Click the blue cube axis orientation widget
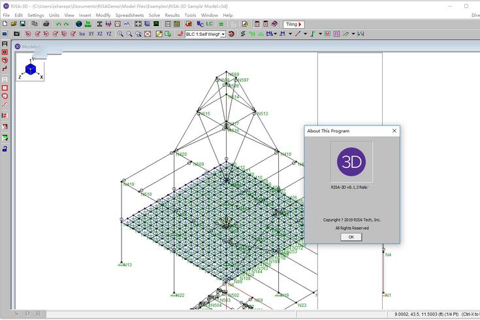 tap(31, 69)
